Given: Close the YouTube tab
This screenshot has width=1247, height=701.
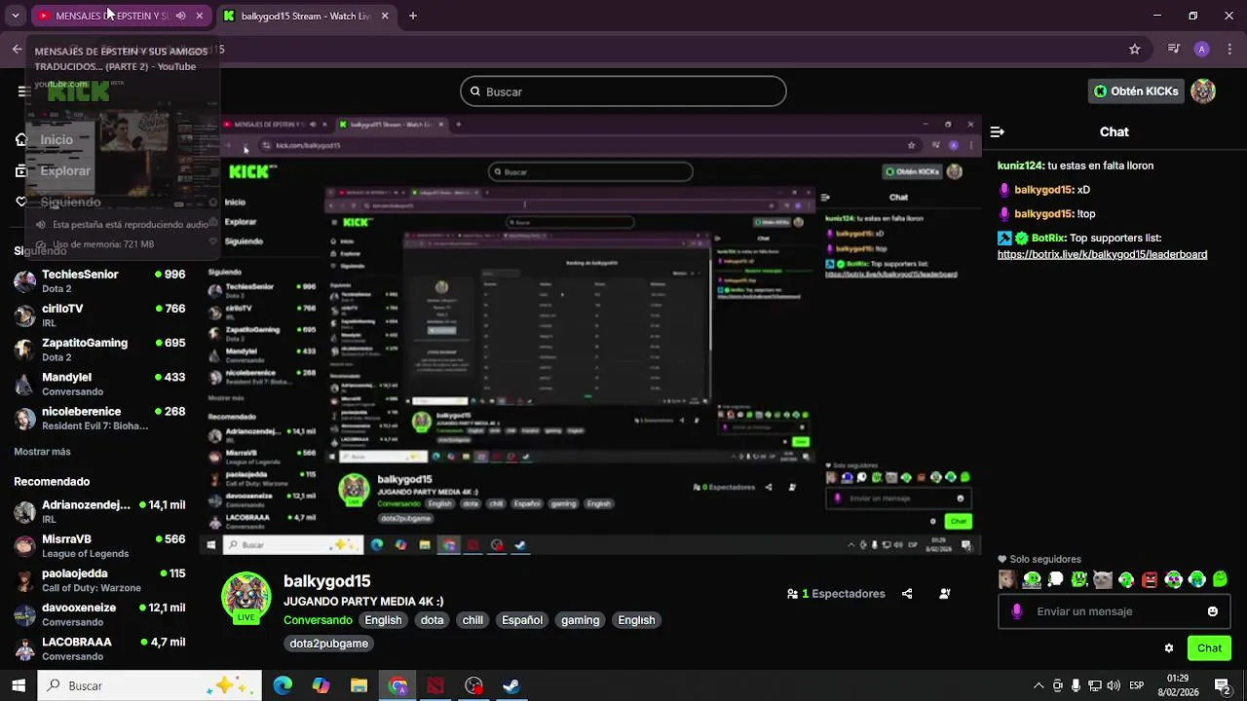Looking at the screenshot, I should tap(200, 16).
